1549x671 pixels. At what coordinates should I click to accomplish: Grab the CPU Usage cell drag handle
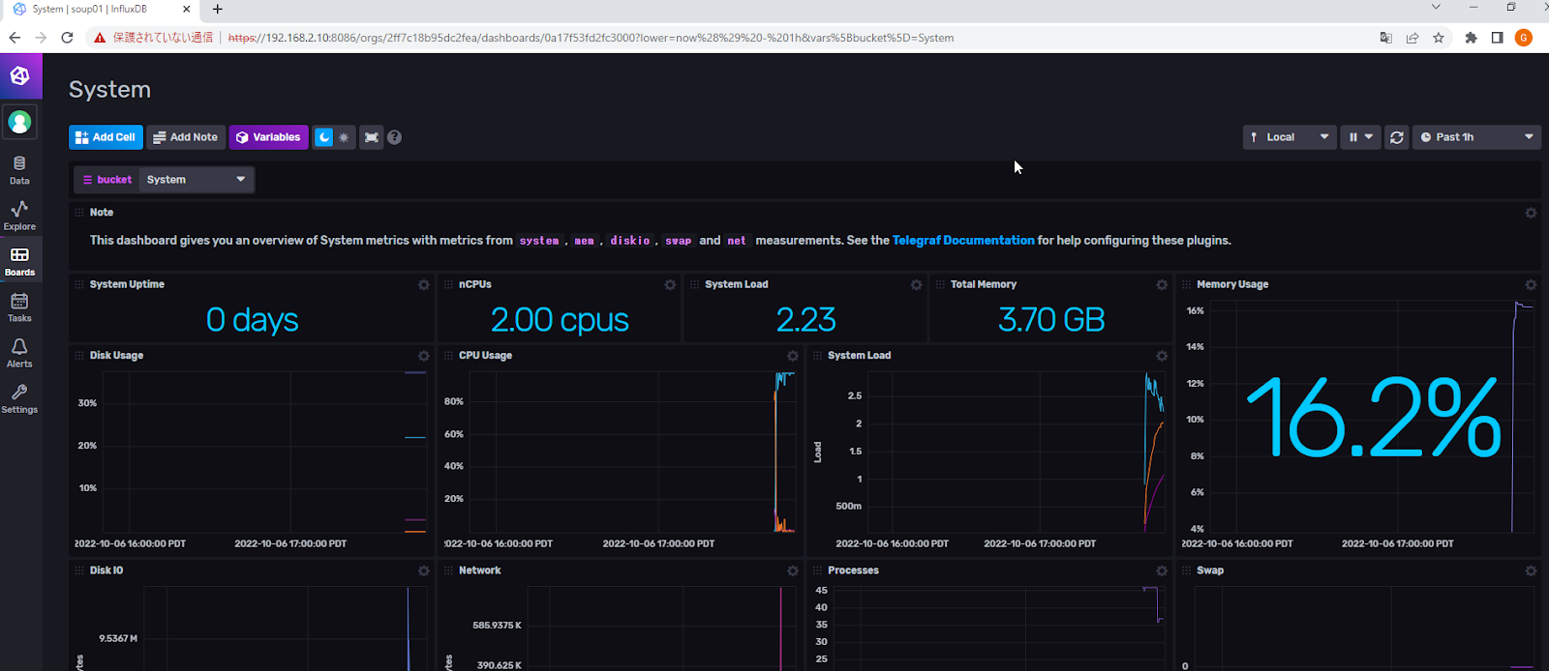[x=448, y=356]
